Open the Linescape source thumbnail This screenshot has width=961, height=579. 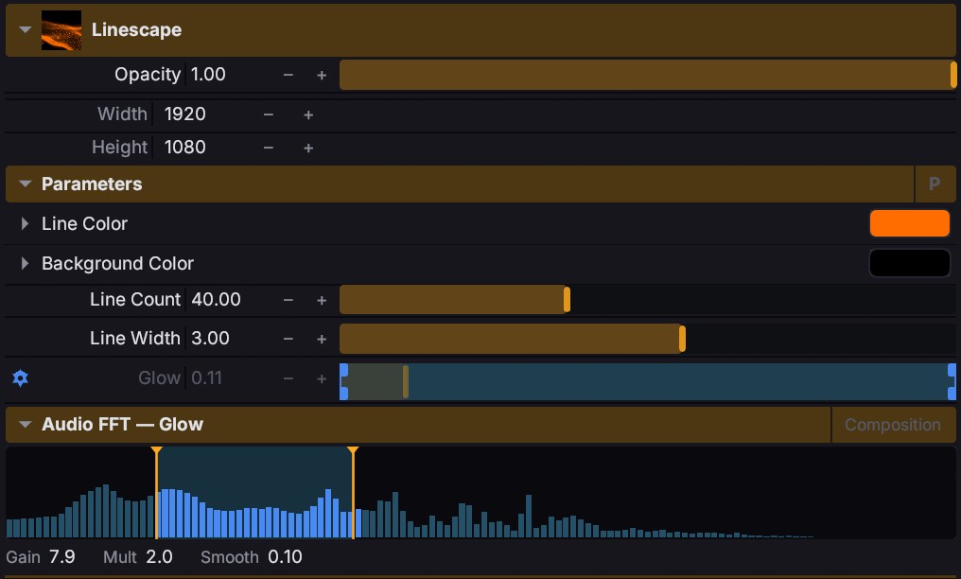[x=61, y=30]
